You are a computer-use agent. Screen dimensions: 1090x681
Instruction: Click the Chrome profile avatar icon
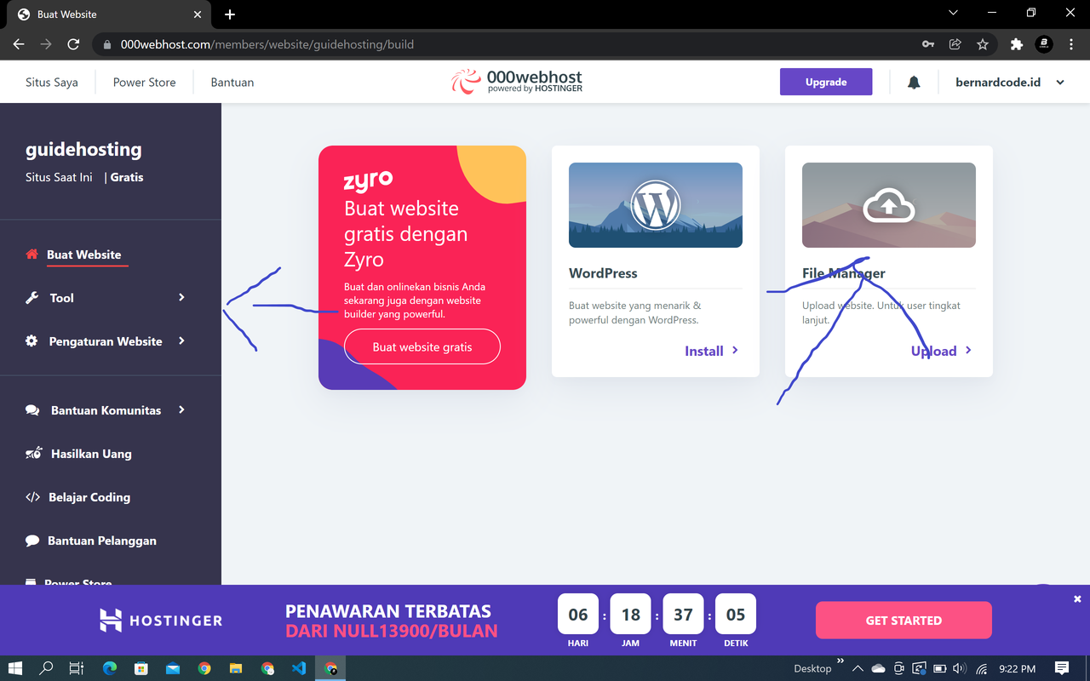coord(1044,44)
